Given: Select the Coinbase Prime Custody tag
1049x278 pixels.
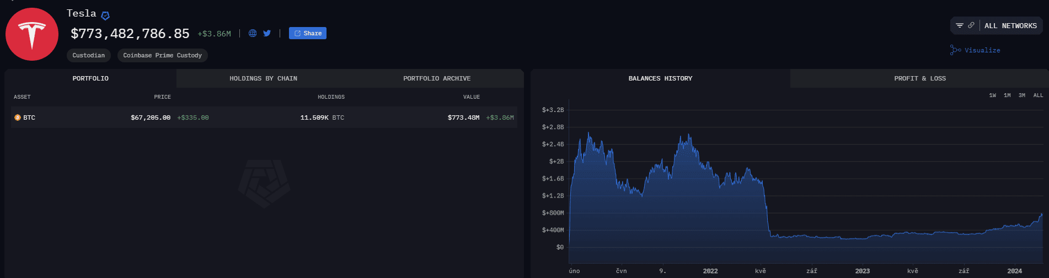Looking at the screenshot, I should (162, 55).
